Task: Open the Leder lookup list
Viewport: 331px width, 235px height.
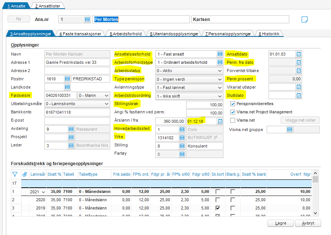Action: pos(71,145)
